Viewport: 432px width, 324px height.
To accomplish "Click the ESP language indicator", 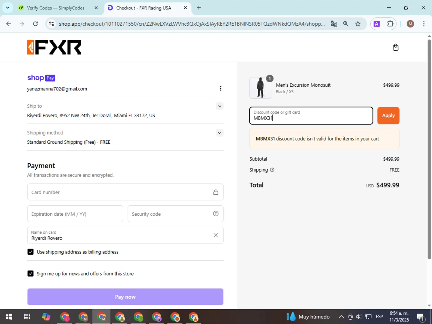I will pos(379,317).
